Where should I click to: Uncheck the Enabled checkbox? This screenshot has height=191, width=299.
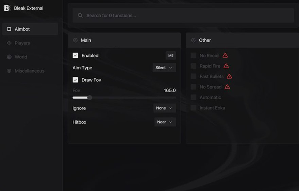75,56
